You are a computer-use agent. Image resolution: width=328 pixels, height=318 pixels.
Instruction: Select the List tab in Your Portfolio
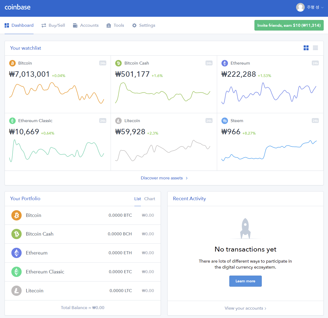[x=138, y=199]
